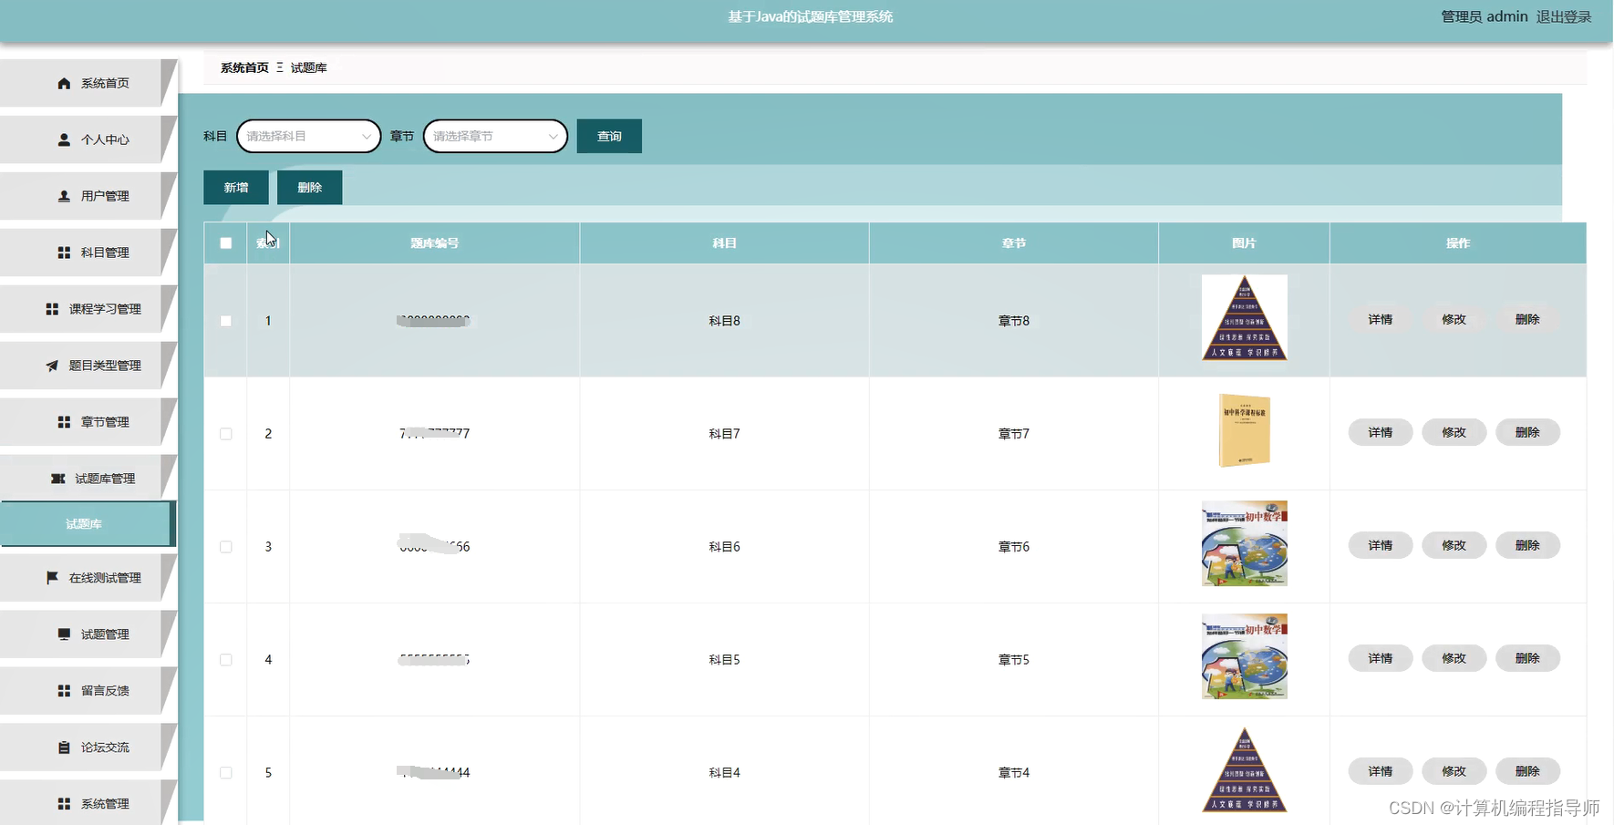
Task: Click 删除 for the 科目8 row
Action: pos(1527,319)
